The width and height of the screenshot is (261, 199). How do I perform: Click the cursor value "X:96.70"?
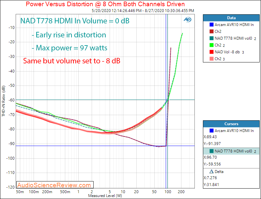point(210,157)
